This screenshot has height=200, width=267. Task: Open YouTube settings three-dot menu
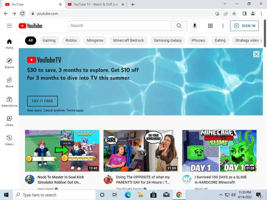(x=223, y=26)
